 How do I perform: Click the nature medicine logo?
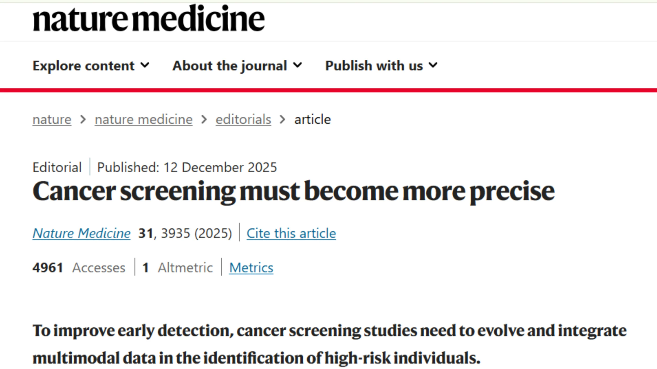click(x=148, y=19)
